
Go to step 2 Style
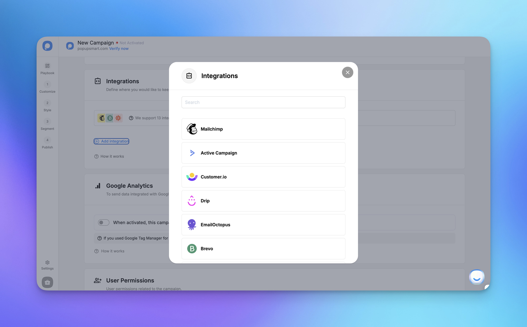click(47, 106)
